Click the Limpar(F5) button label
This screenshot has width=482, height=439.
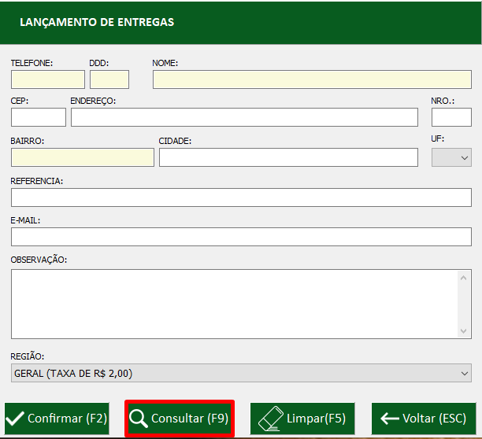[317, 419]
